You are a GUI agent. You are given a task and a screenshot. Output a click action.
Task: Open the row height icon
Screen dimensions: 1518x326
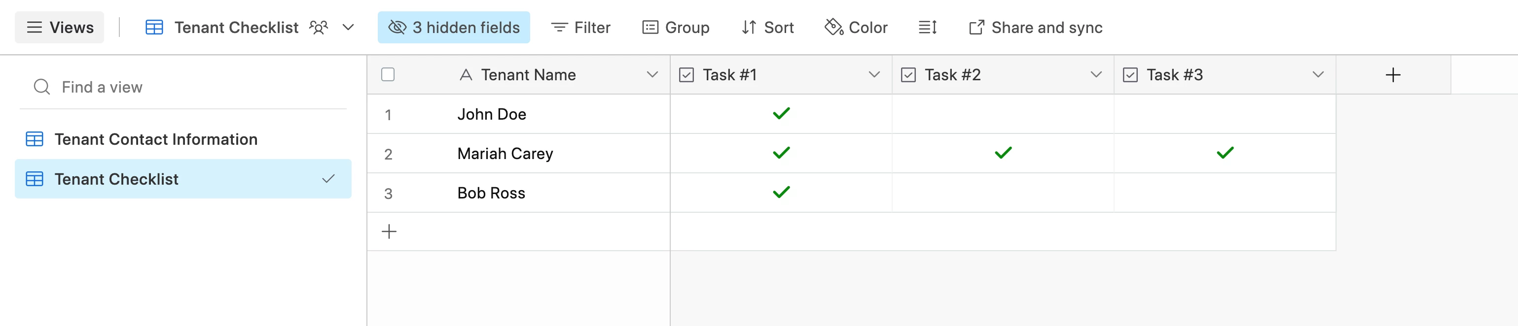click(927, 27)
